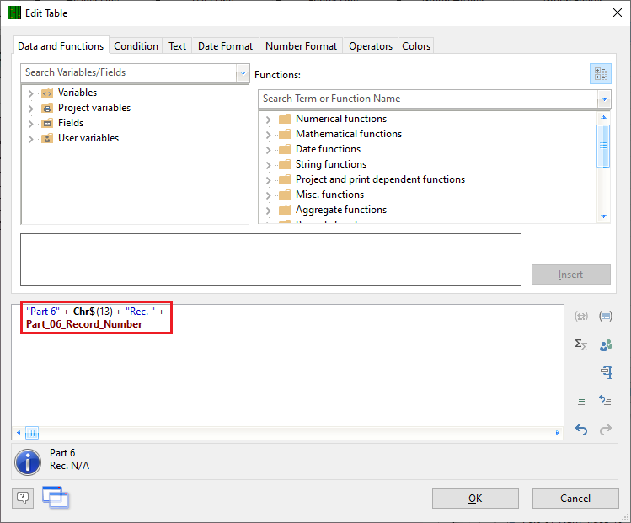The image size is (631, 523).
Task: Open help with the question mark button
Action: [x=23, y=498]
